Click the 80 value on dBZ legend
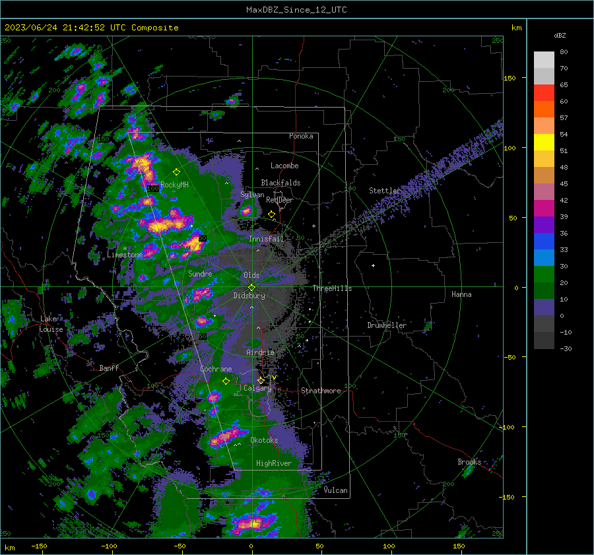 pos(564,52)
